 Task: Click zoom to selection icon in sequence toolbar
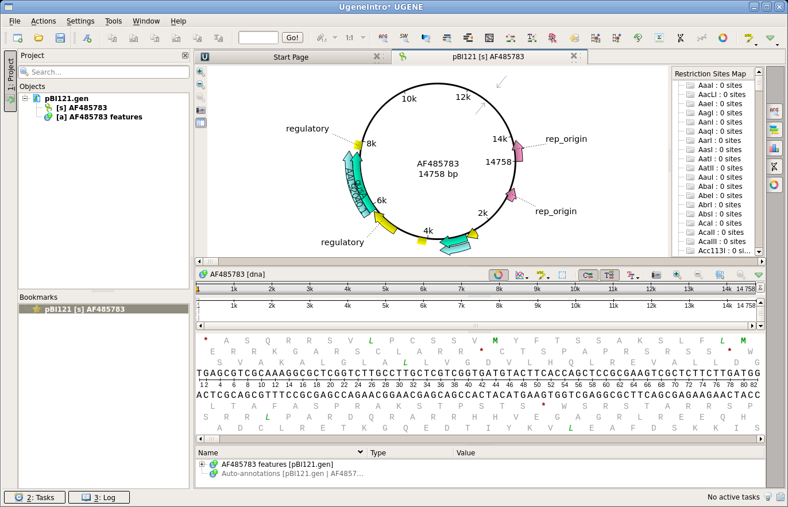click(x=720, y=275)
